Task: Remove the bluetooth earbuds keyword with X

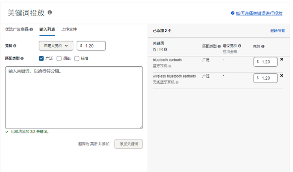Action: coord(282,59)
